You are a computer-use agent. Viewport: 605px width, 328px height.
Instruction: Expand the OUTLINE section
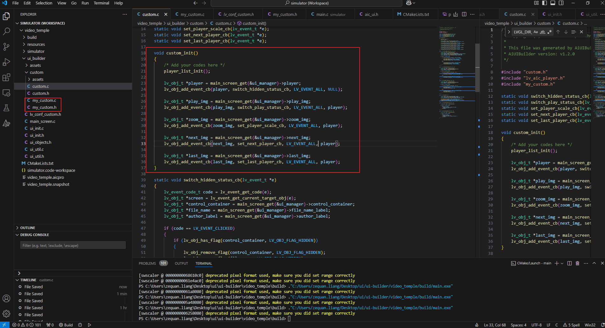coord(73,228)
